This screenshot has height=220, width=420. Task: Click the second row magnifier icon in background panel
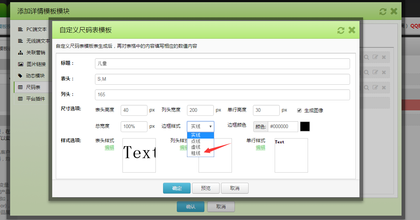366,72
